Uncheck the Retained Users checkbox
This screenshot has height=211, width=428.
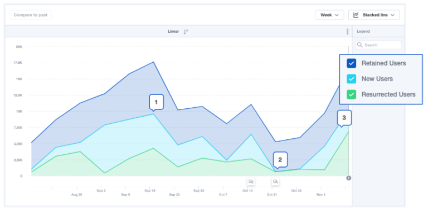(352, 63)
